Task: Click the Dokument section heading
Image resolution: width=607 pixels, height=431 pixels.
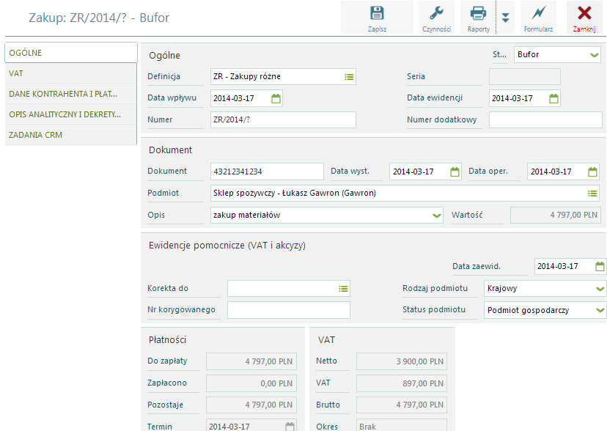Action: tap(170, 150)
